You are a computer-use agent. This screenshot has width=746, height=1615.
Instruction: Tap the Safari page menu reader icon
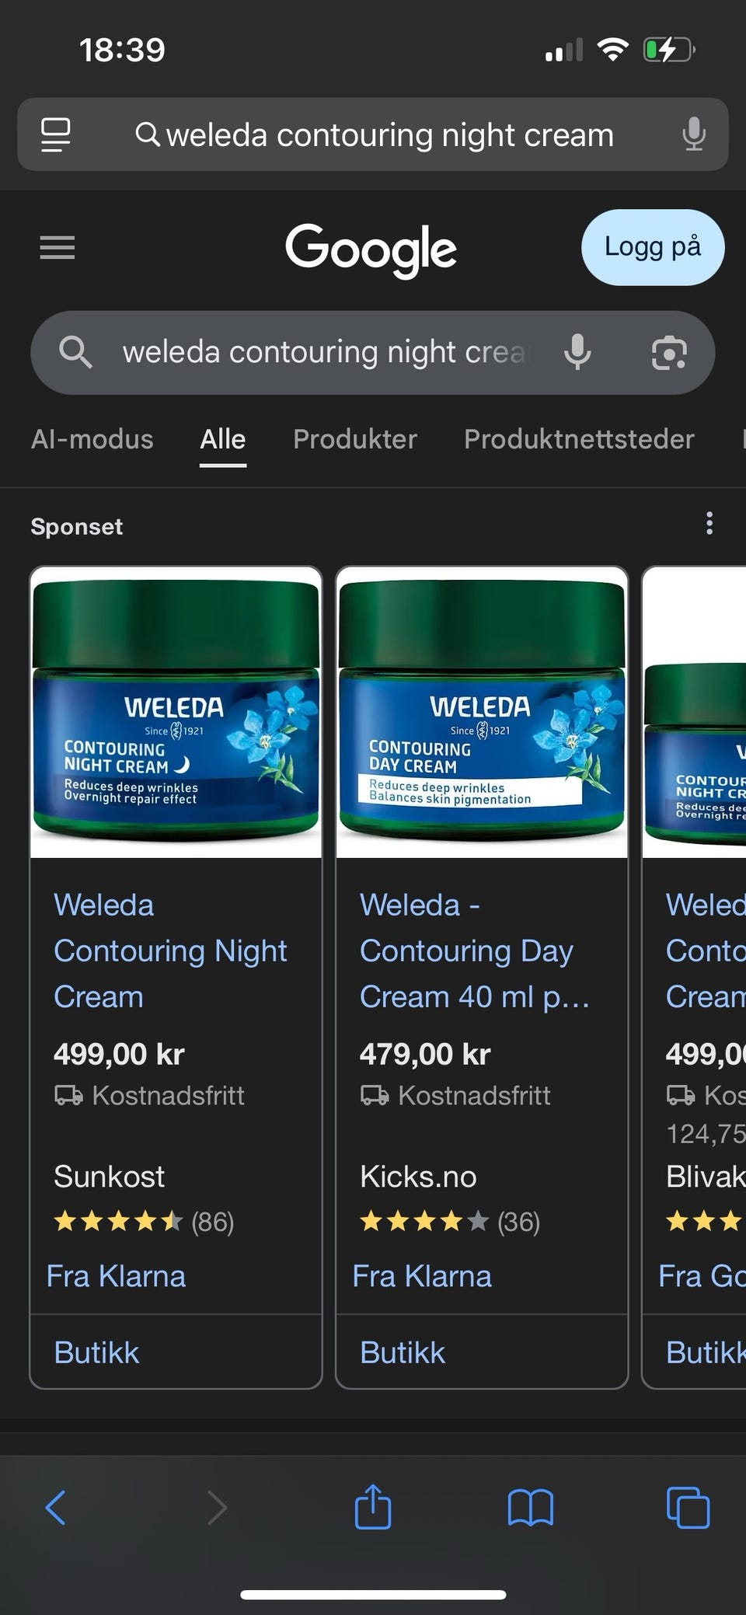coord(56,134)
